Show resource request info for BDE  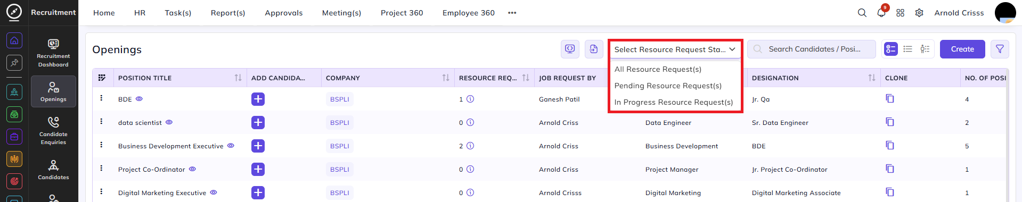point(470,99)
